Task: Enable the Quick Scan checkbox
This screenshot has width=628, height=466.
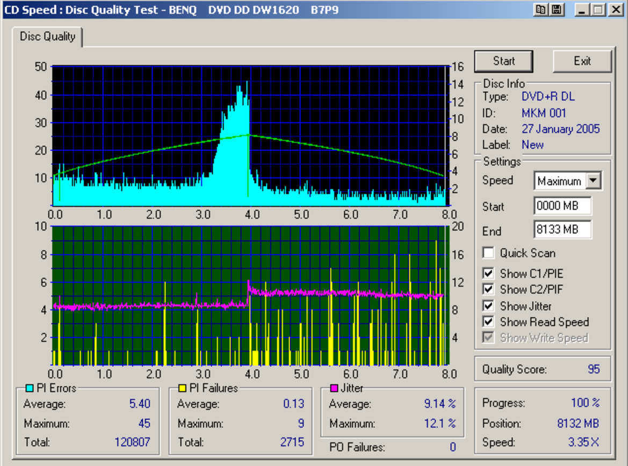Action: pyautogui.click(x=488, y=253)
